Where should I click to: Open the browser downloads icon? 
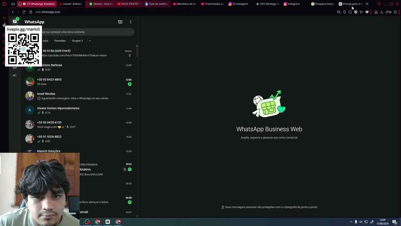point(382,12)
